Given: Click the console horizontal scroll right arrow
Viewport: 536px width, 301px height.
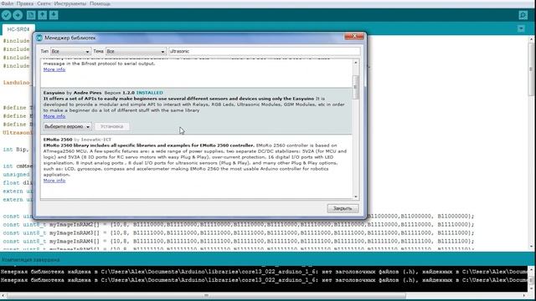Looking at the screenshot, I should tap(524, 295).
